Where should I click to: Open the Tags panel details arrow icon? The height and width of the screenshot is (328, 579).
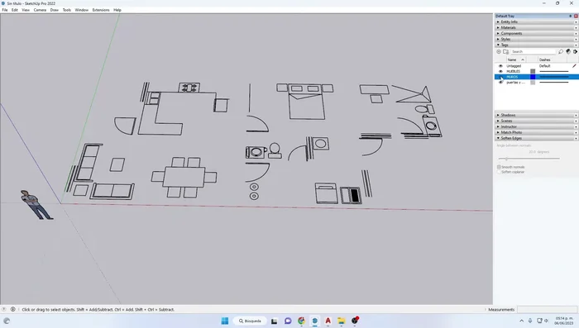[x=575, y=52]
